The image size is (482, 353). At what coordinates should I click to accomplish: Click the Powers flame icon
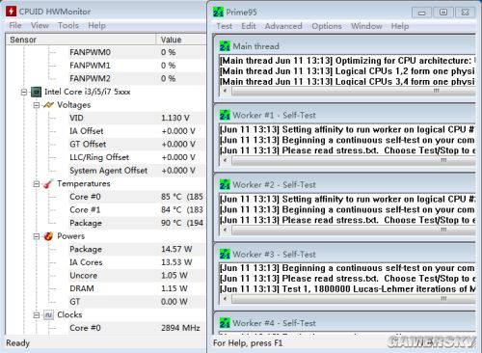click(x=48, y=236)
